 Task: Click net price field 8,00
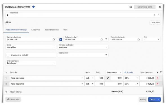117,78
